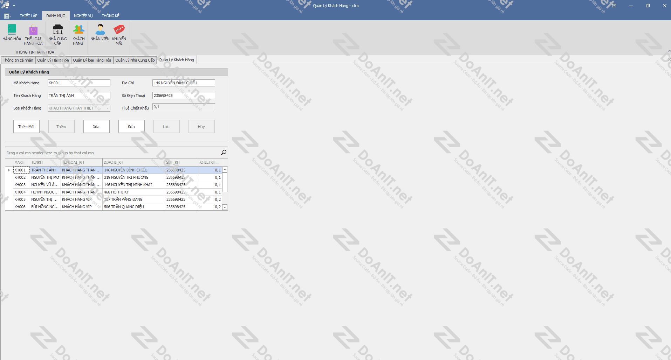Open the Khách Hàng ribbon icon

[78, 34]
